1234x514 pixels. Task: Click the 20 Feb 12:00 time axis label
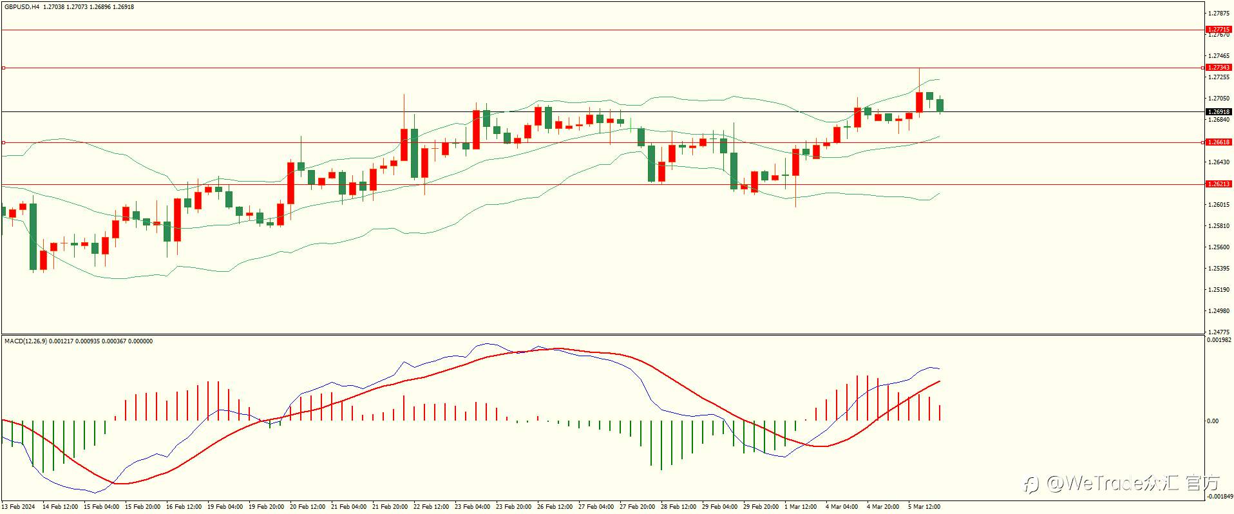click(x=307, y=507)
